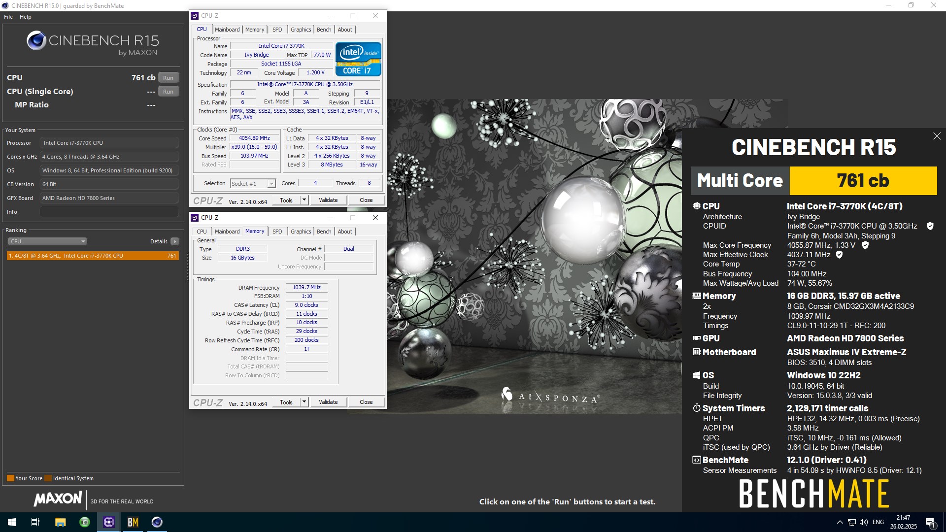Click the DRAM Frequency value field
Screen dimensions: 946x532
[306, 288]
